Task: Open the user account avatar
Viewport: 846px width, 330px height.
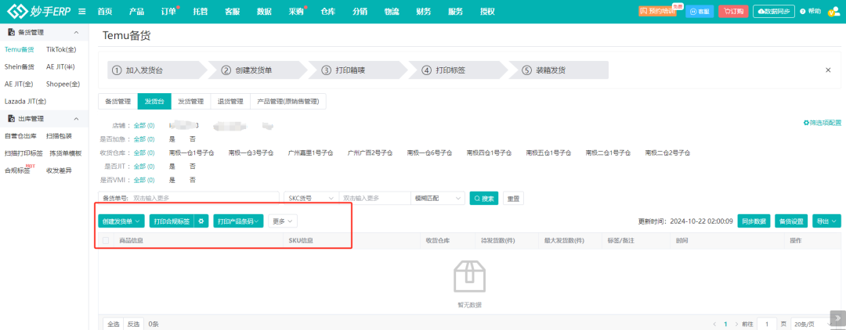Action: coord(833,12)
